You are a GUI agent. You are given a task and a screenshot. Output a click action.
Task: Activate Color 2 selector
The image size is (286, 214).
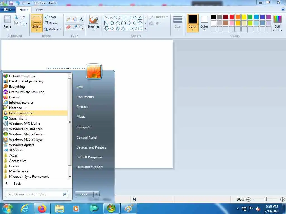[x=204, y=23]
